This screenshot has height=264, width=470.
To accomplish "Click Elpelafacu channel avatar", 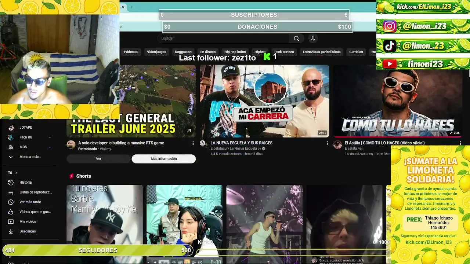I will click(x=203, y=143).
